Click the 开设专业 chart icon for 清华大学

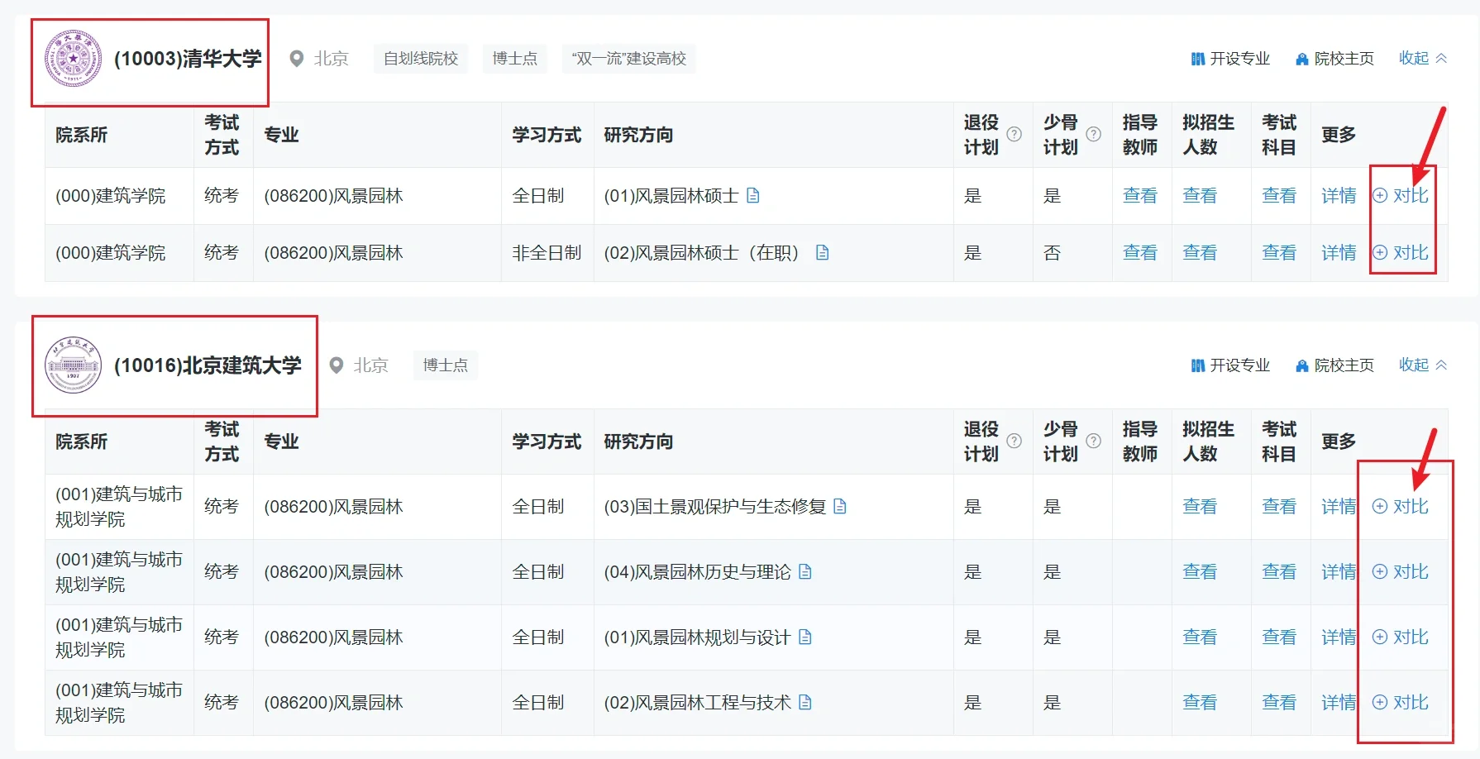(1197, 59)
